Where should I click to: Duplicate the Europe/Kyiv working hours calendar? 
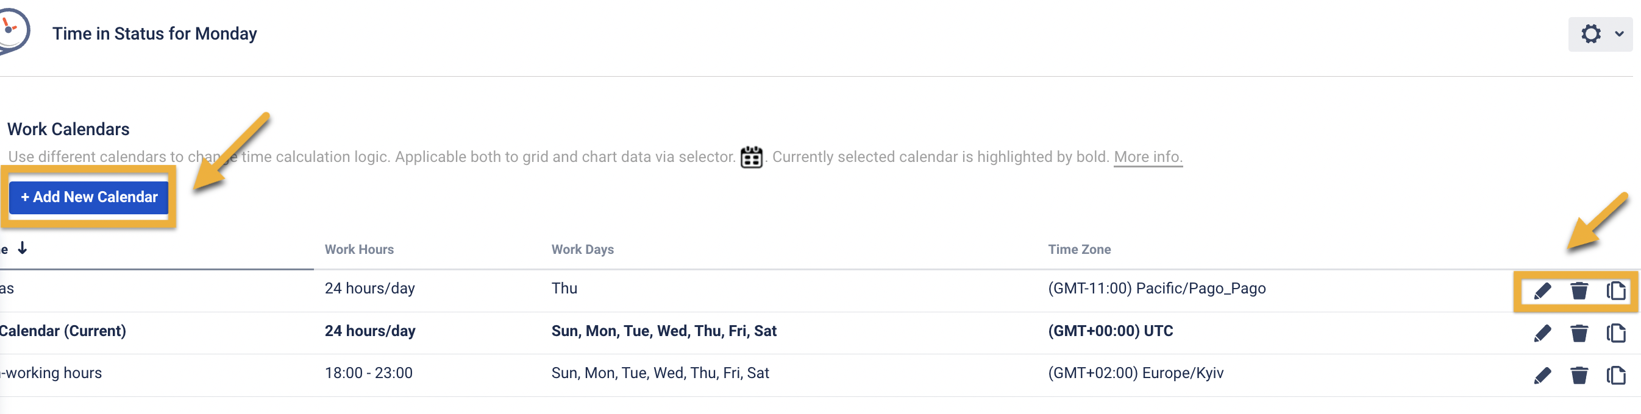click(1615, 376)
